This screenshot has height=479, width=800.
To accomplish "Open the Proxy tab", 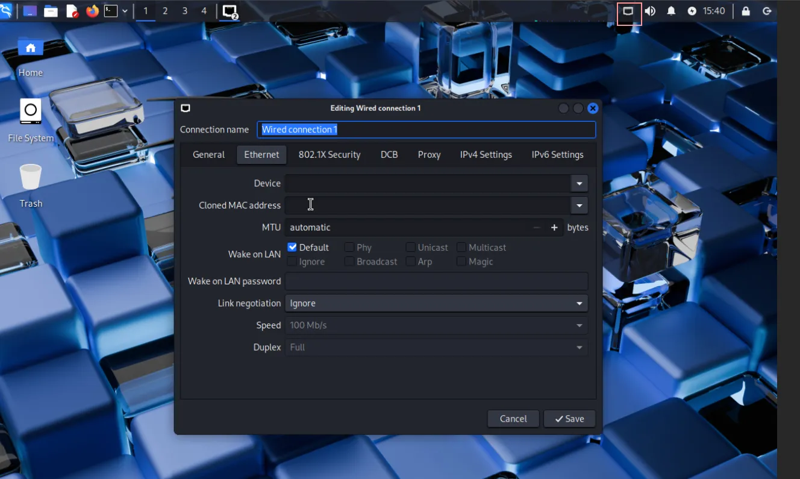I will (429, 155).
